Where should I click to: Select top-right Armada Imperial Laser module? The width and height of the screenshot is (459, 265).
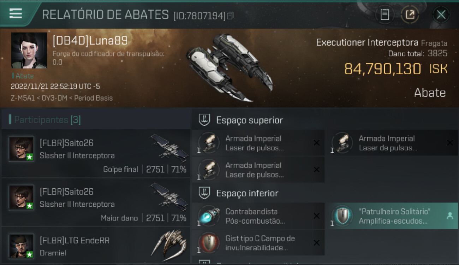click(x=392, y=143)
